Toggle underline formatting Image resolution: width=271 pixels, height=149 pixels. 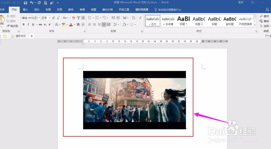33,25
